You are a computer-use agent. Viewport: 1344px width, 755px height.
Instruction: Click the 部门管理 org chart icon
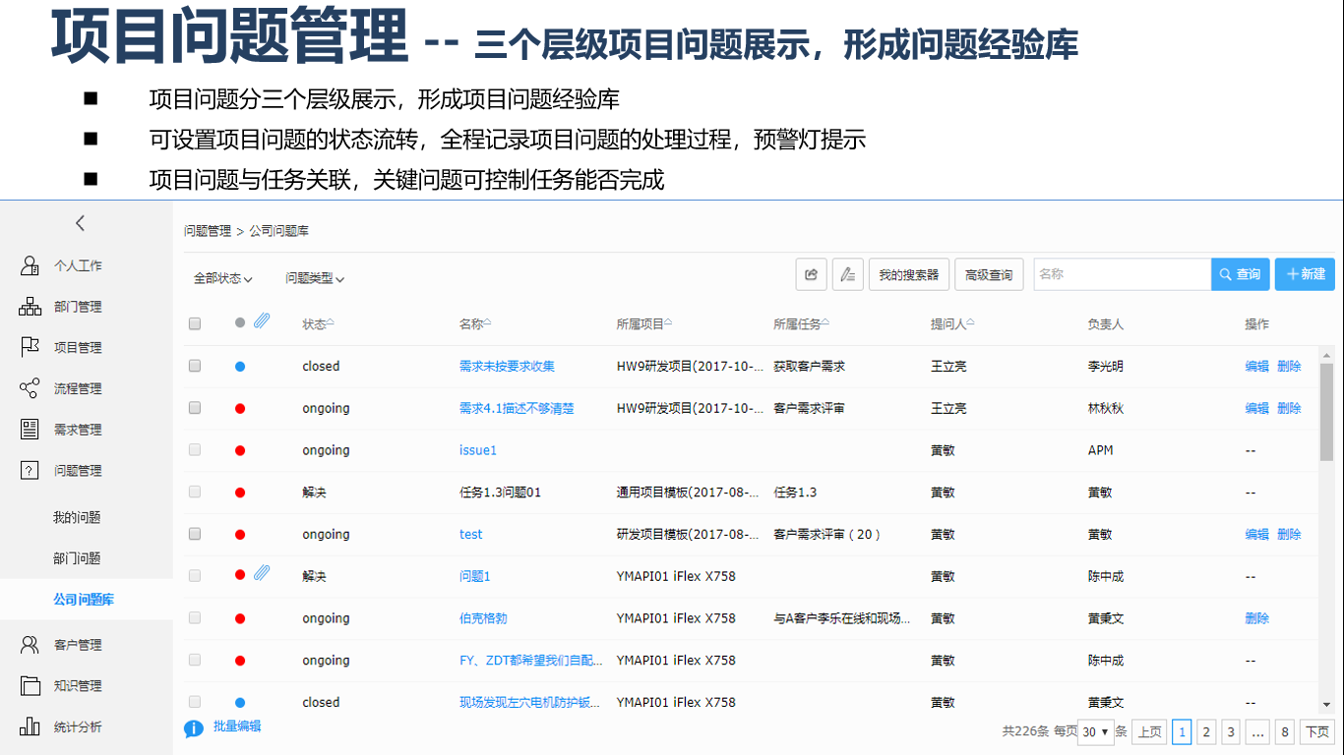[x=30, y=307]
